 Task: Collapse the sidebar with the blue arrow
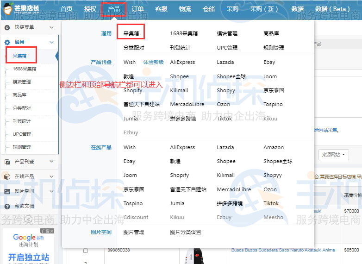click(56, 56)
